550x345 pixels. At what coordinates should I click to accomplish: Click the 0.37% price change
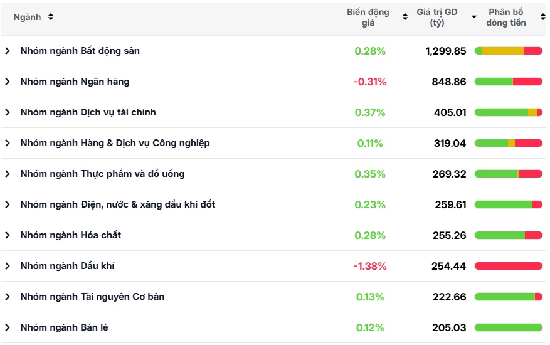[x=370, y=113]
